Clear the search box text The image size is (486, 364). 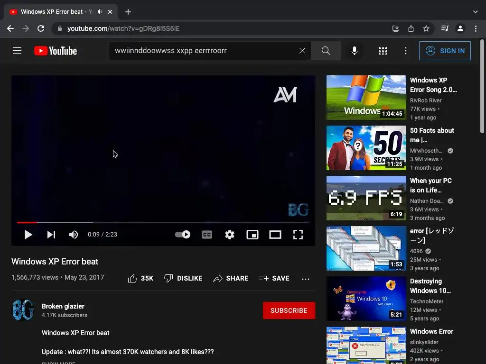pyautogui.click(x=302, y=50)
